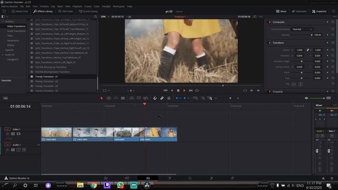Open the Composite Mode Normal dropdown

click(303, 29)
